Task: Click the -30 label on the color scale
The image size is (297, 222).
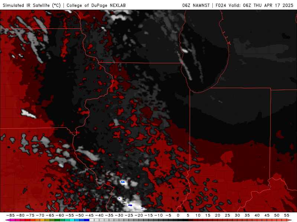Action: pyautogui.click(x=119, y=215)
